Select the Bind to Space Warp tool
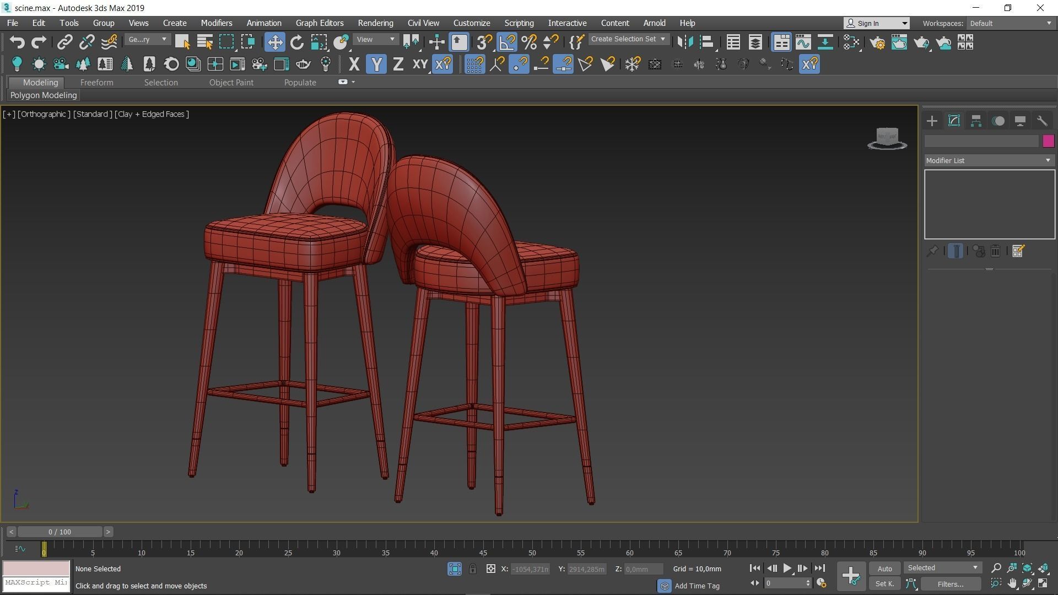Image resolution: width=1058 pixels, height=595 pixels. coord(109,42)
